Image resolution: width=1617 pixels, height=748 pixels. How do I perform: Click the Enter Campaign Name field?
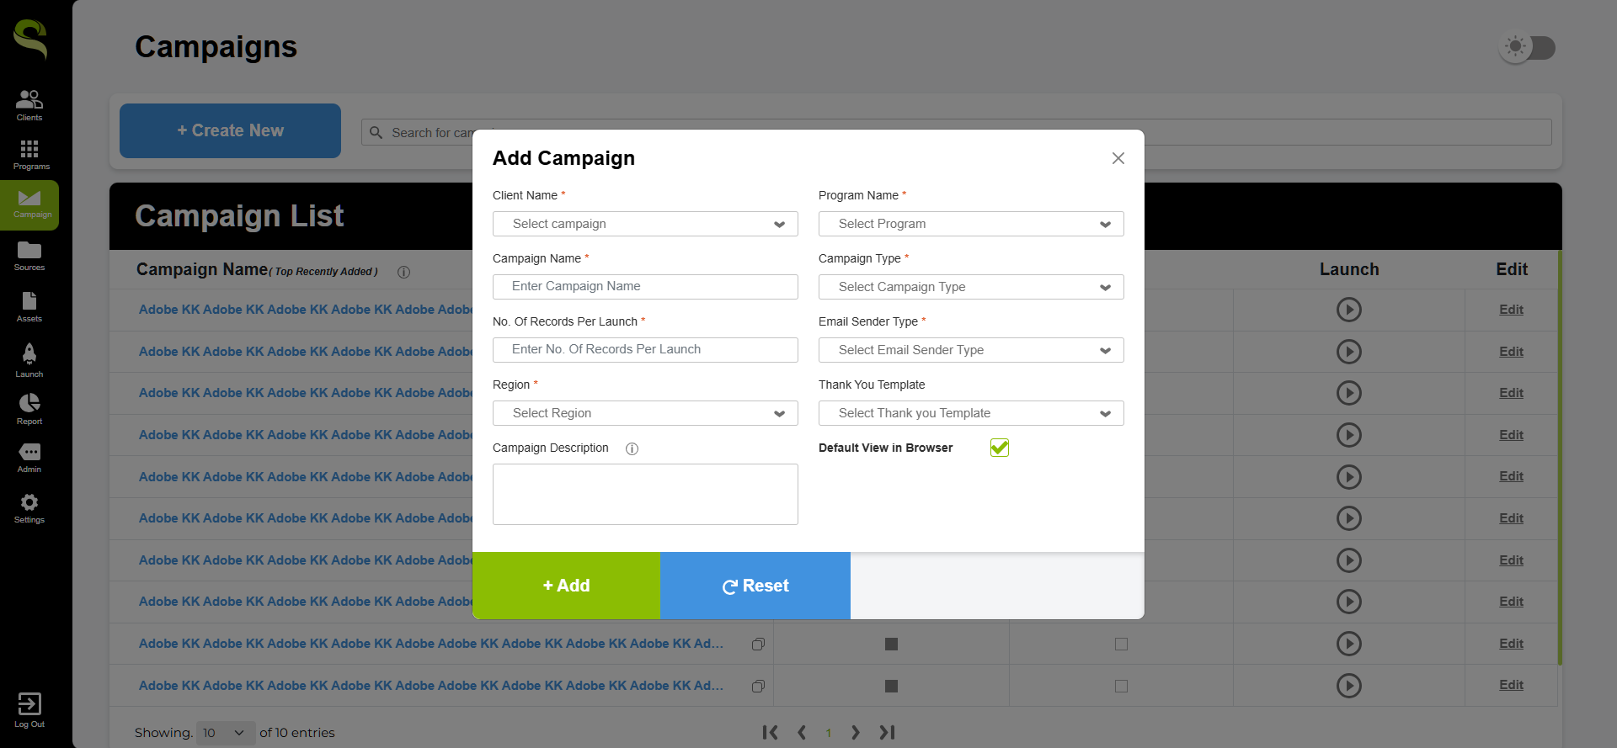pos(645,286)
